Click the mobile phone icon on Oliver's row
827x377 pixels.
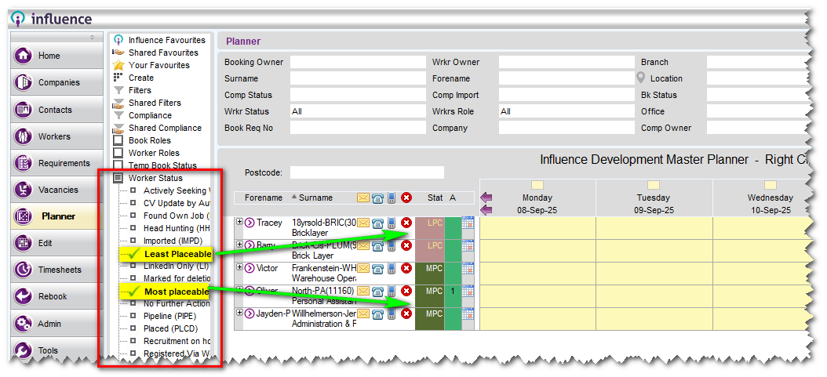click(x=392, y=291)
